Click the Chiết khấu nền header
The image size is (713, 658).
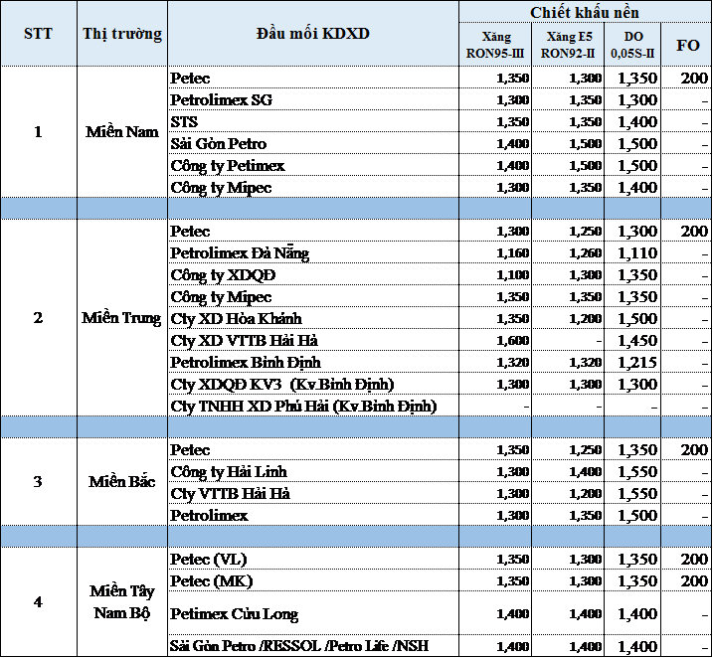584,12
